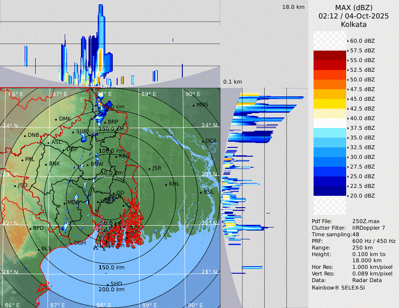Click the BLS station marker
The image size is (399, 308).
coord(39,249)
